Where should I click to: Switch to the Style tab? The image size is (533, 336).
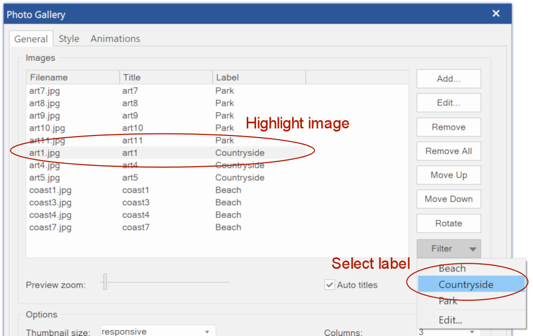[69, 39]
